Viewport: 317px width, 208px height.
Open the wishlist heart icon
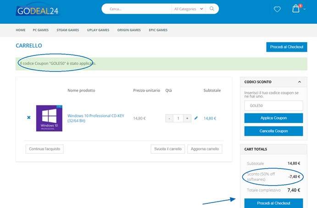tap(277, 9)
